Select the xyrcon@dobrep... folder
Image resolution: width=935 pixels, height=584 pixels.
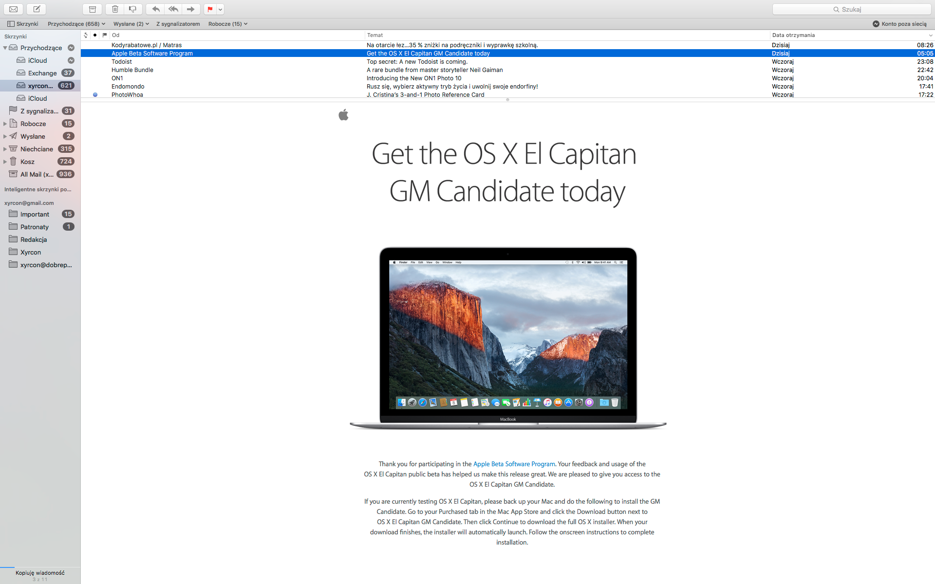click(x=40, y=265)
